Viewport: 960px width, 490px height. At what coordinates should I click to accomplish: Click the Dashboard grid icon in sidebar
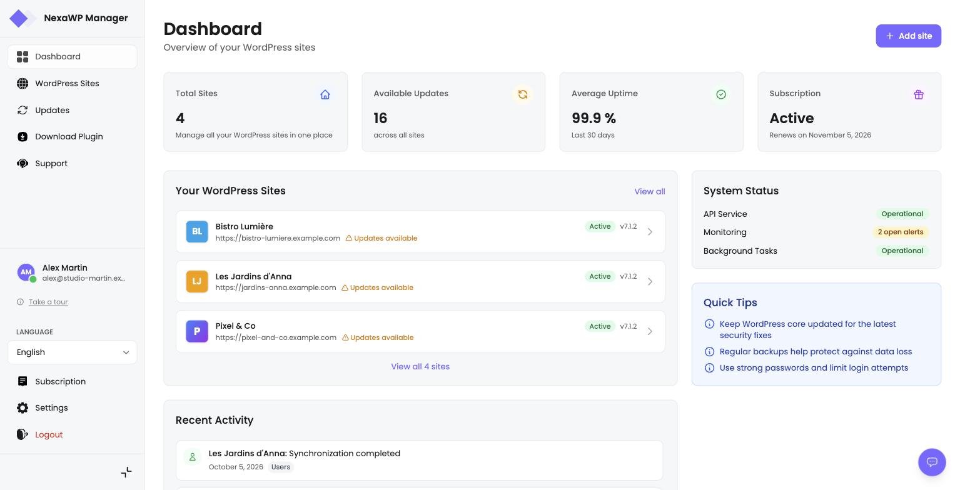pos(23,57)
